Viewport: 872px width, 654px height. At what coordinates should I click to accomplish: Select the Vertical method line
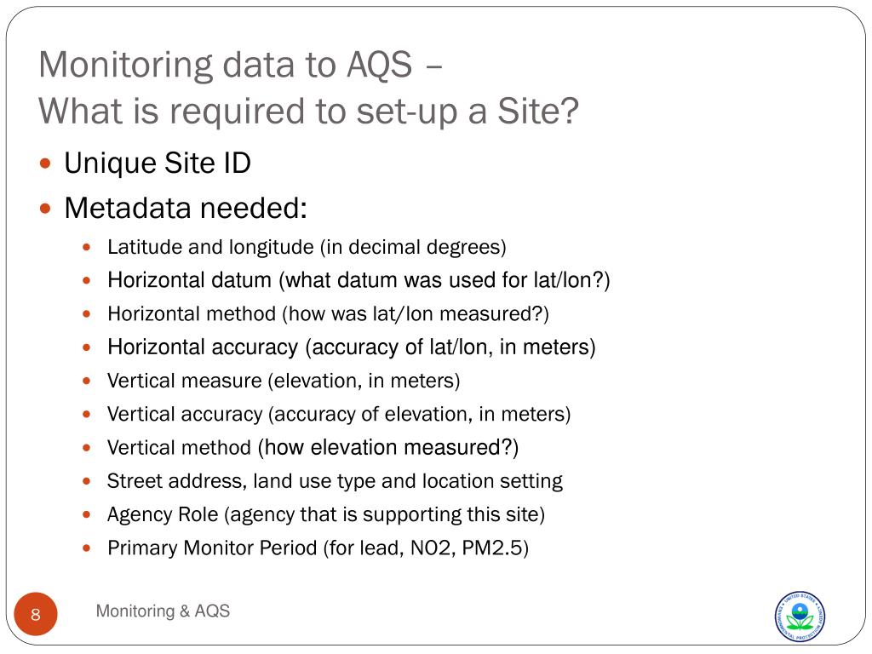pyautogui.click(x=313, y=448)
